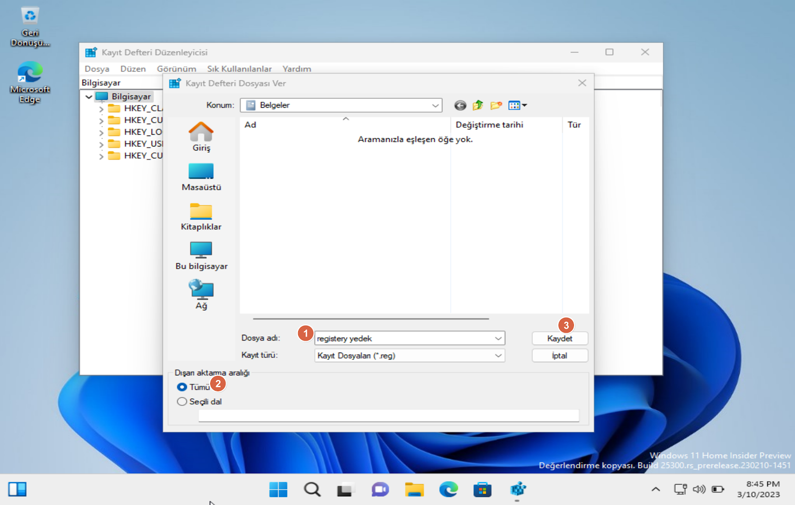The image size is (795, 505).
Task: Open the View menu icon in dialog
Action: 517,105
